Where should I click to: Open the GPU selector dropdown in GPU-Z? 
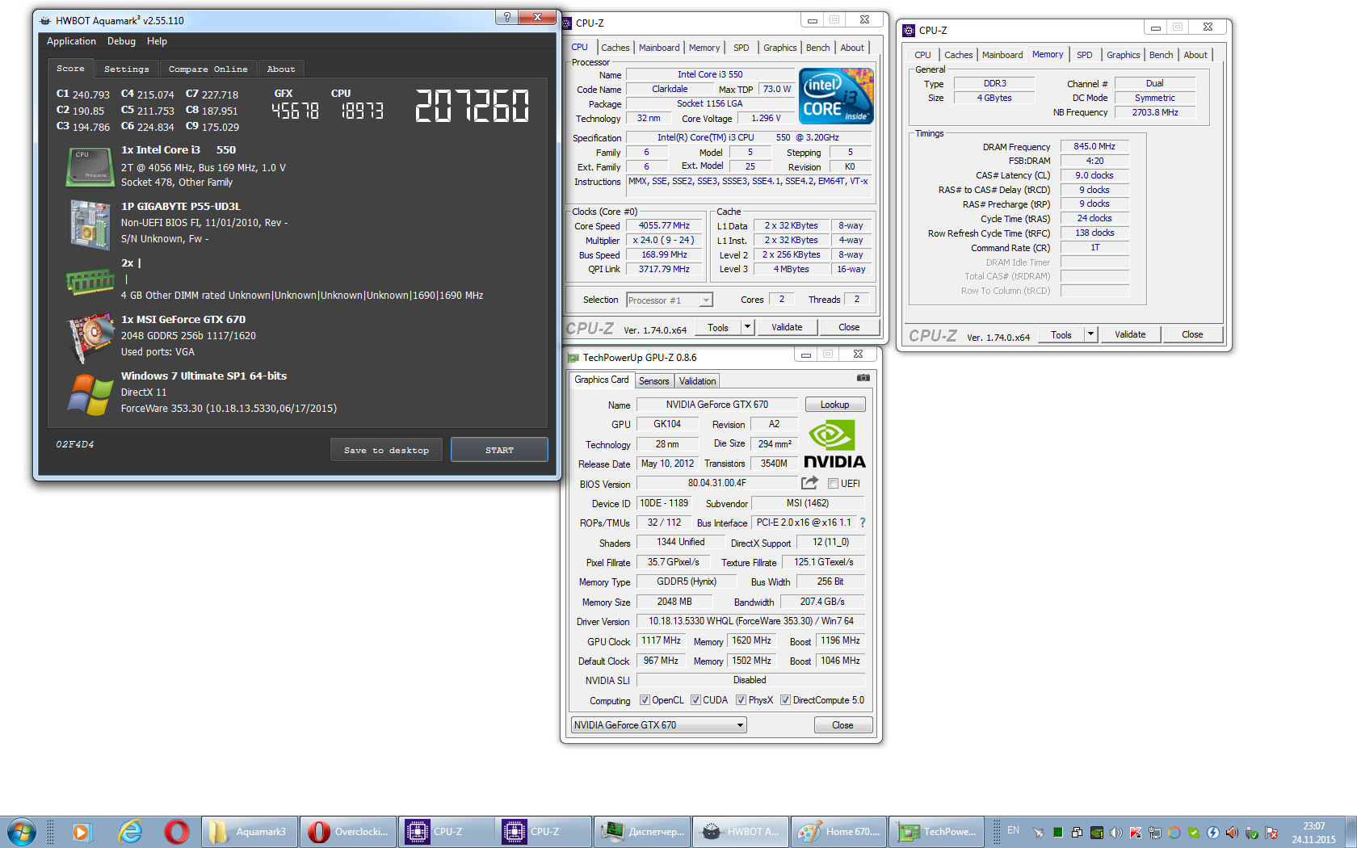(x=658, y=725)
